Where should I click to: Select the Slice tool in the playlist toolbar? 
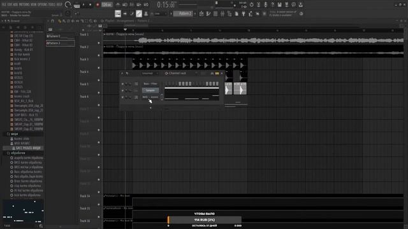coord(82,21)
